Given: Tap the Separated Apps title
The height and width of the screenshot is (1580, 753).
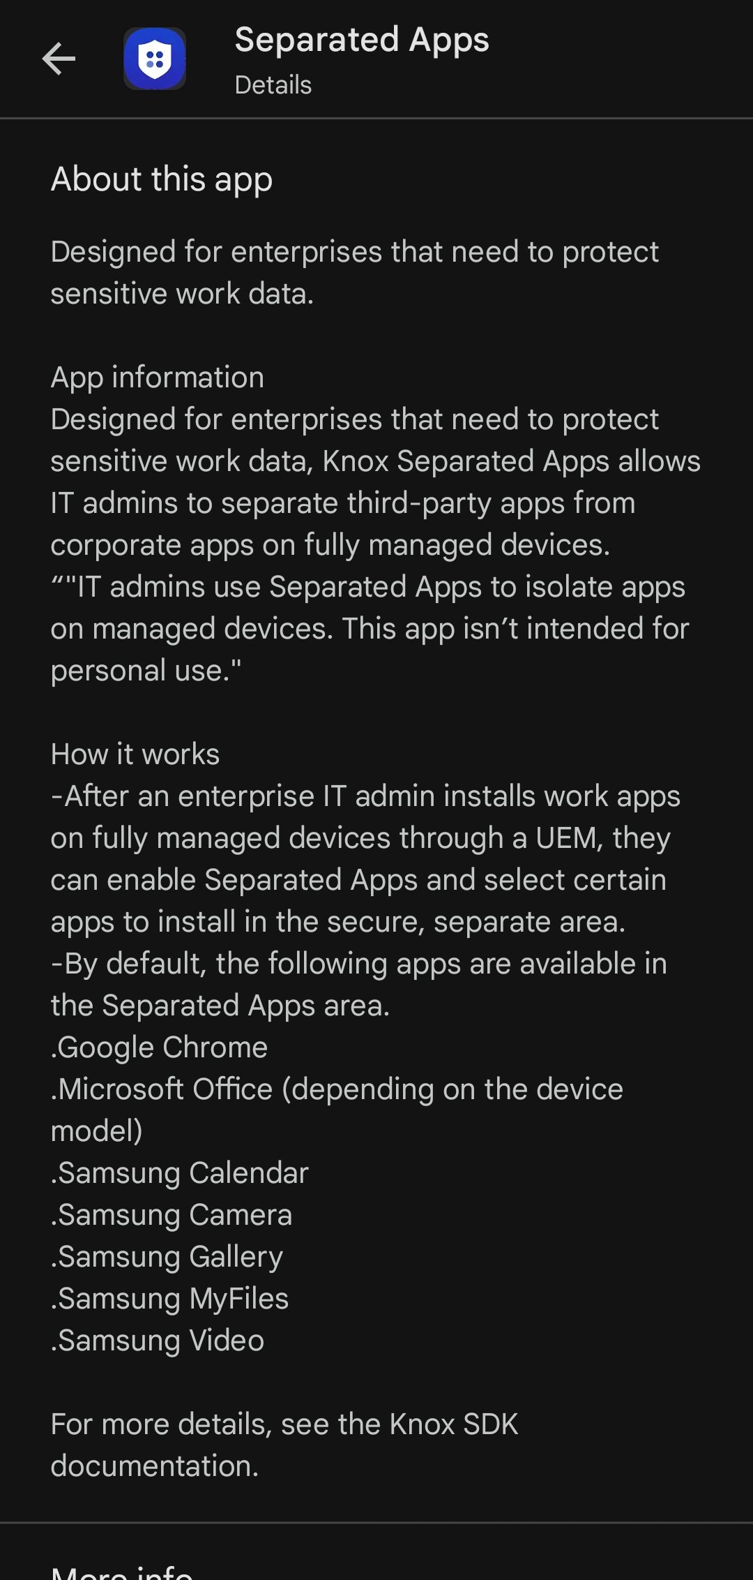Looking at the screenshot, I should [x=362, y=40].
